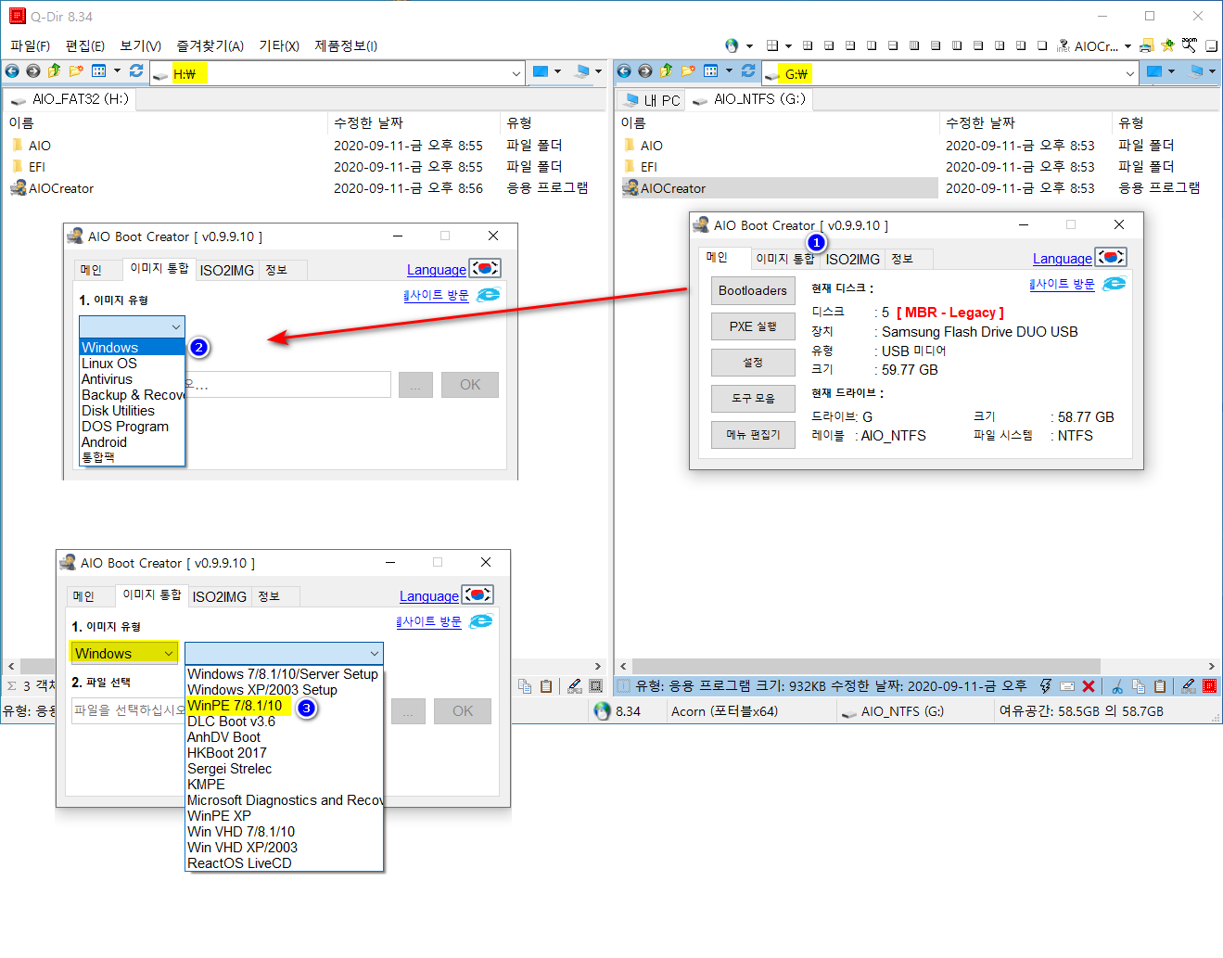Open the second combo box beside Windows

coord(284,653)
